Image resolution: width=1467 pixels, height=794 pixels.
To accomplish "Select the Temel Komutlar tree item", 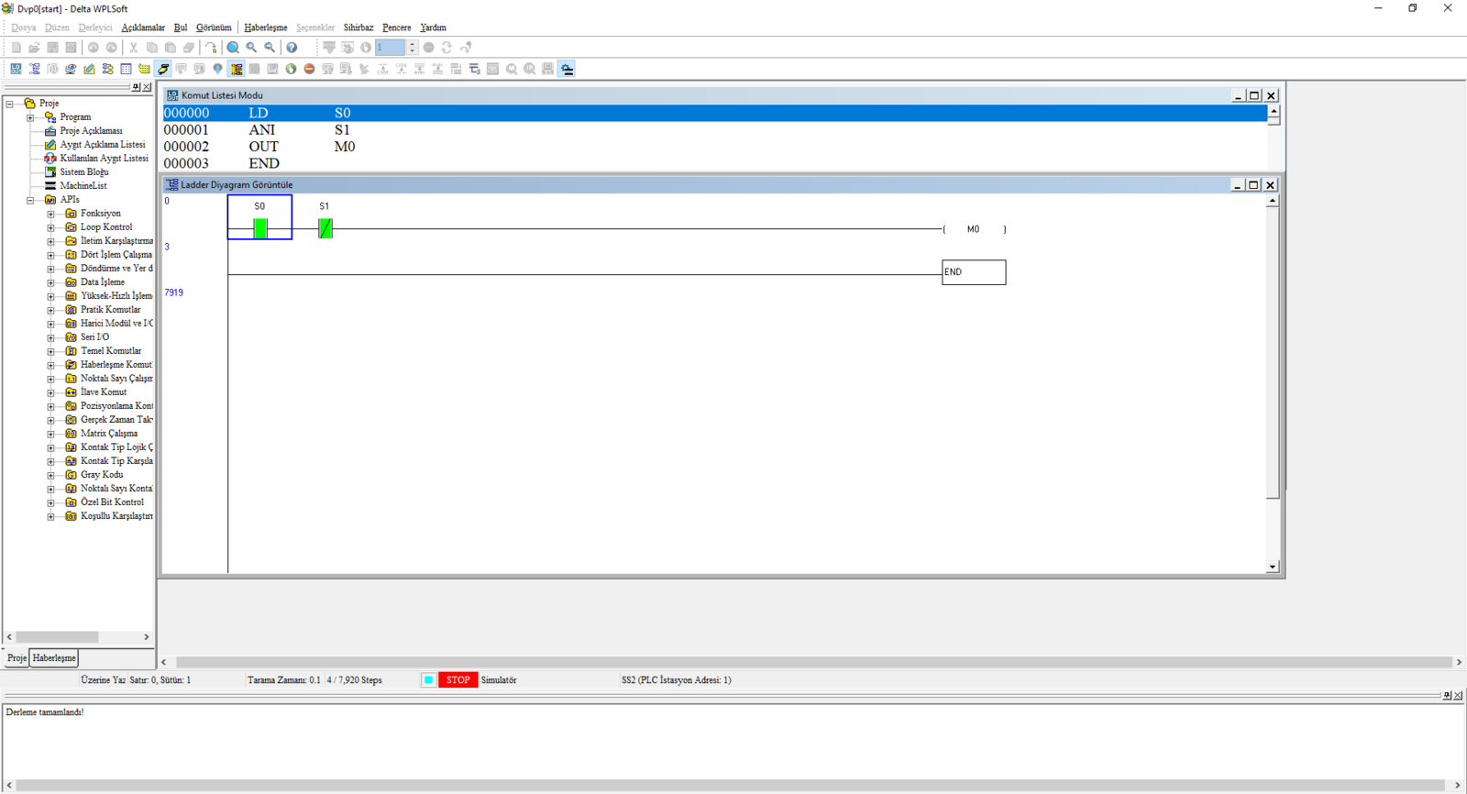I will (x=111, y=351).
